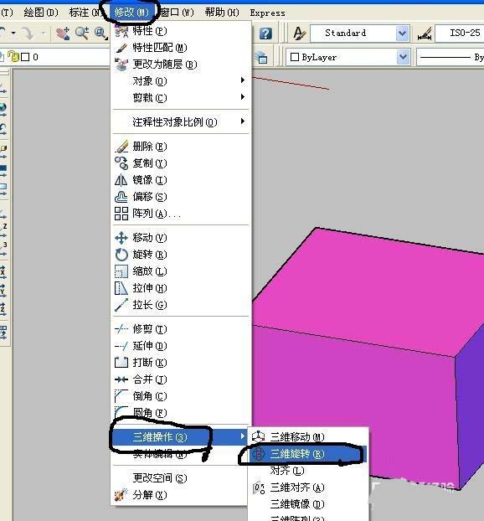Image resolution: width=484 pixels, height=521 pixels.
Task: Expand the 剪裁(C) Clip submenu
Action: click(x=181, y=98)
